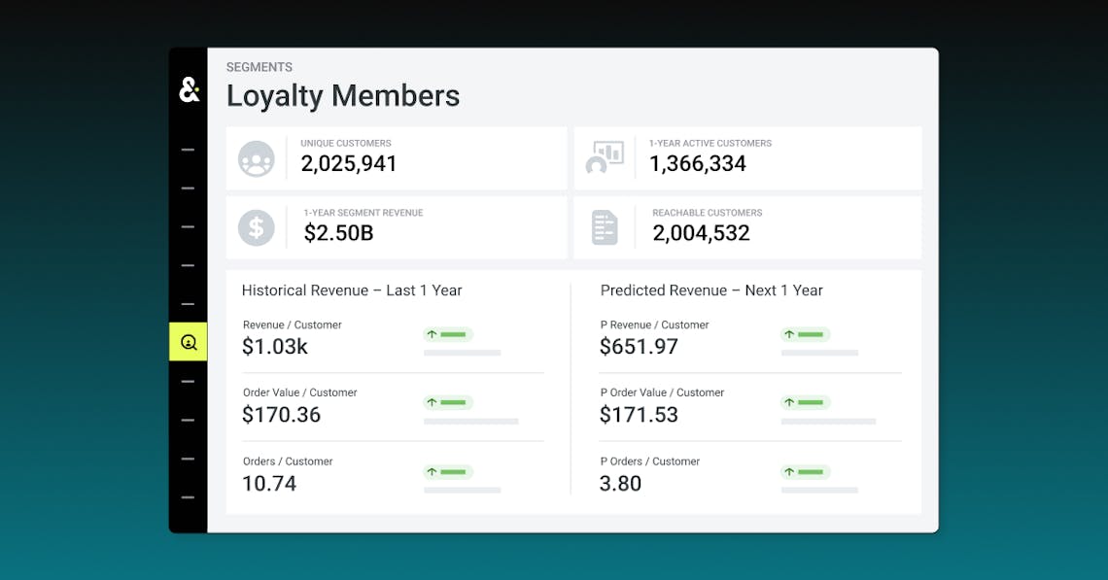Select the highlighted customer-lookup icon in the sidebar
Viewport: 1108px width, 580px height.
coord(189,342)
